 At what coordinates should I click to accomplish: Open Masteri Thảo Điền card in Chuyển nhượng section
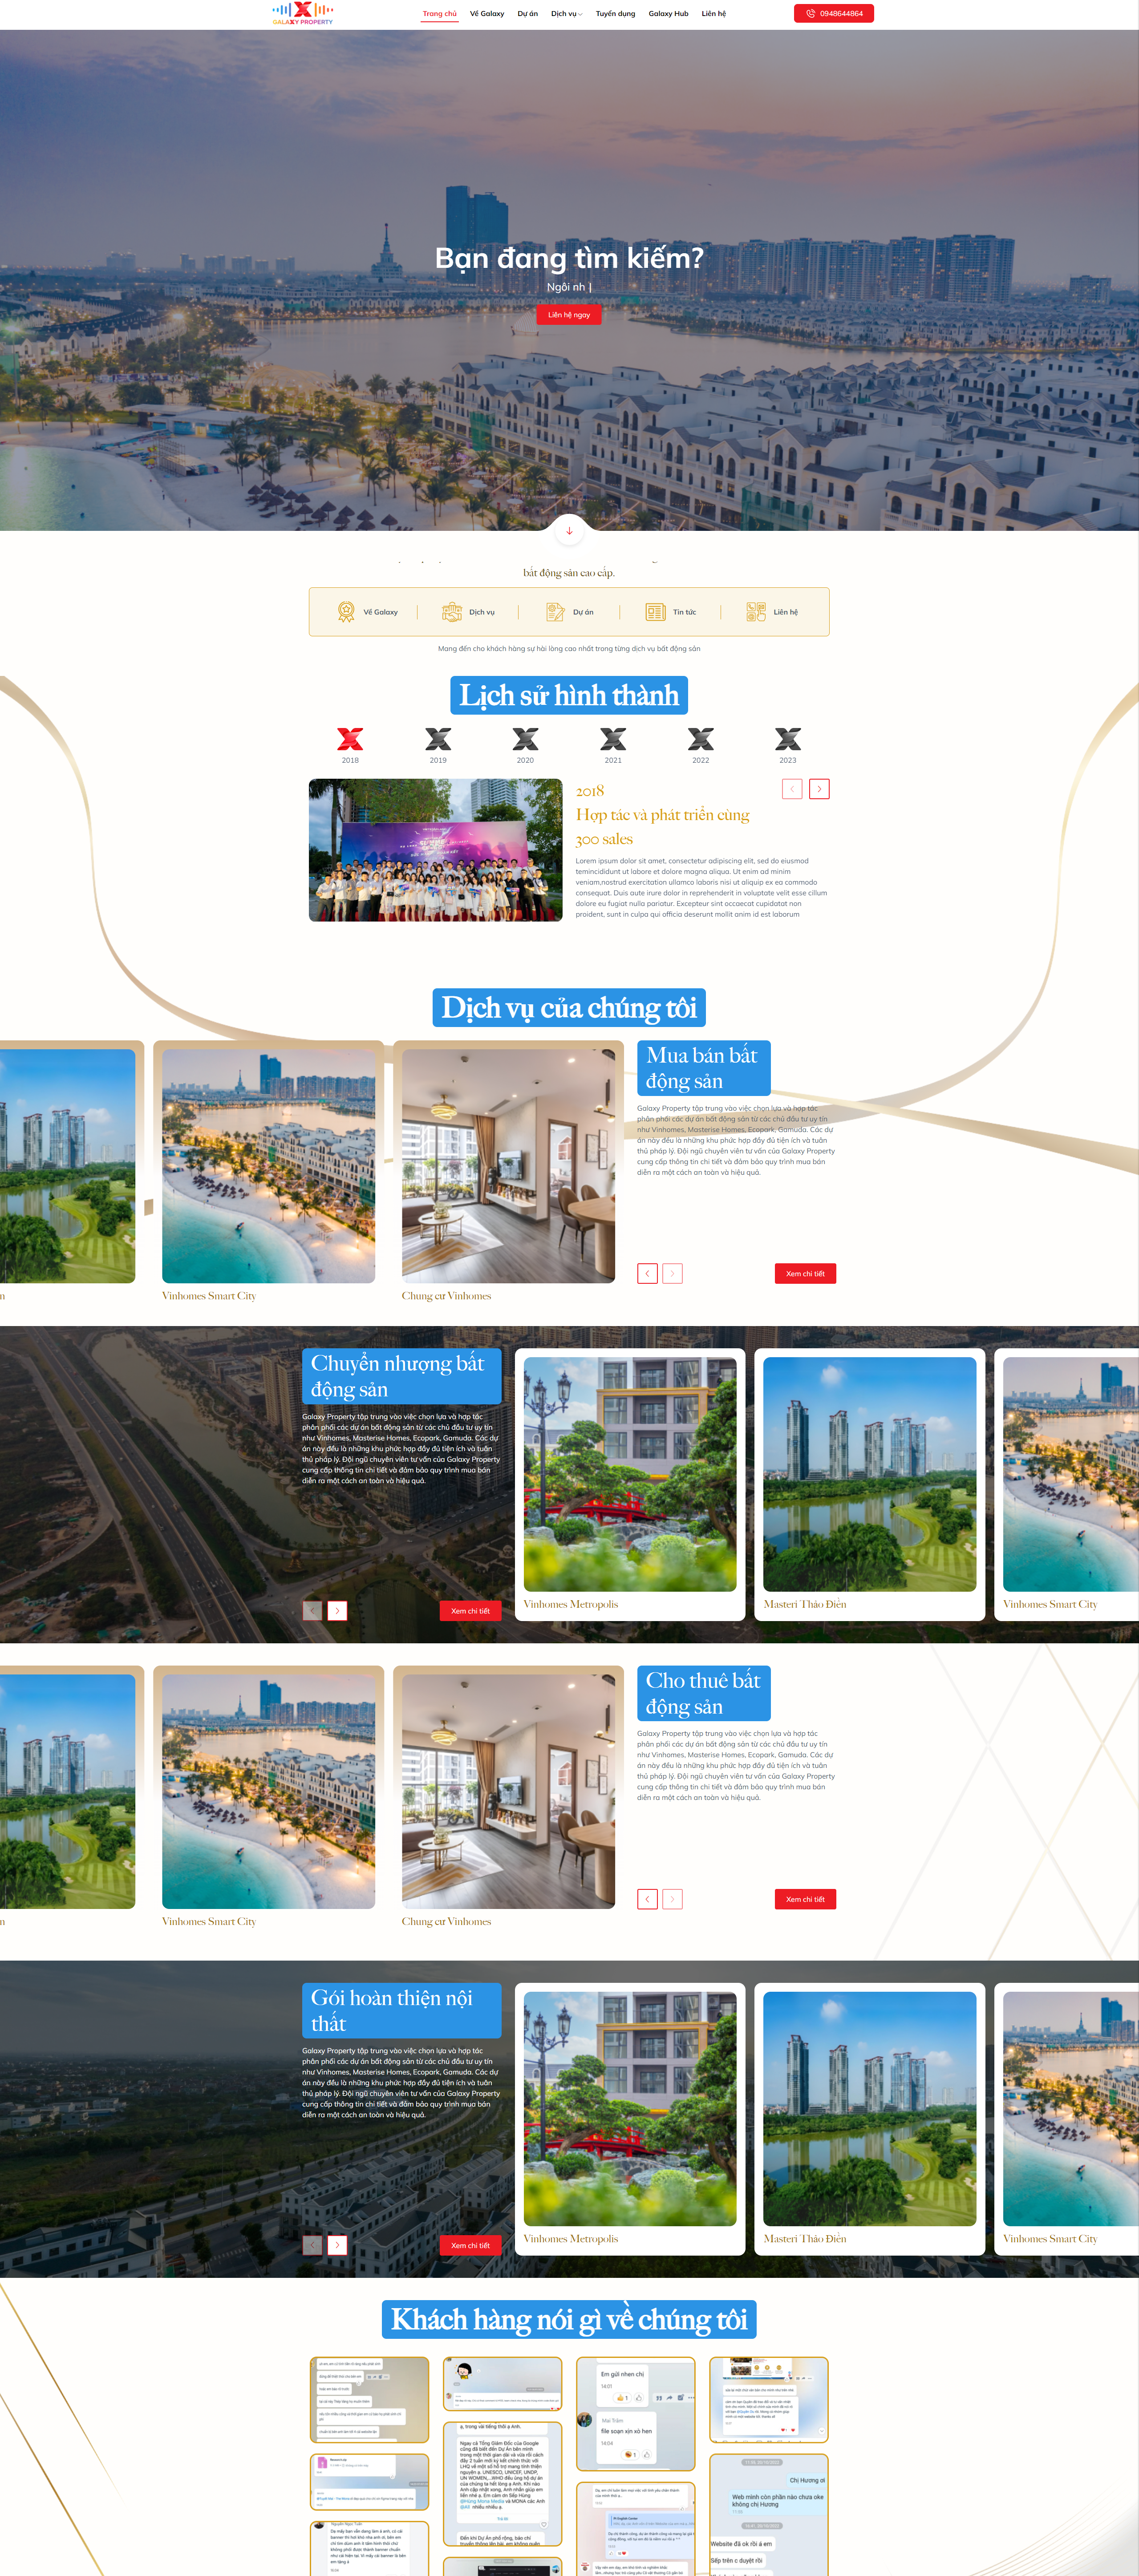(x=870, y=1484)
